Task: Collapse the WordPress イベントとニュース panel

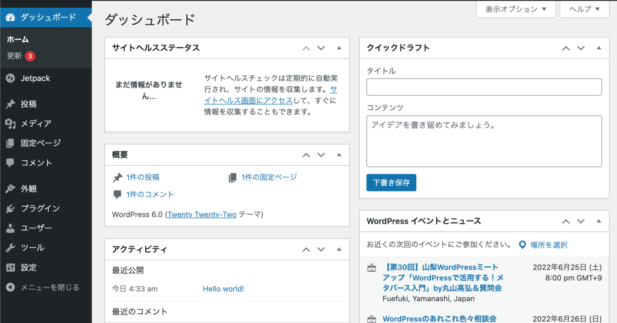Action: (x=598, y=221)
